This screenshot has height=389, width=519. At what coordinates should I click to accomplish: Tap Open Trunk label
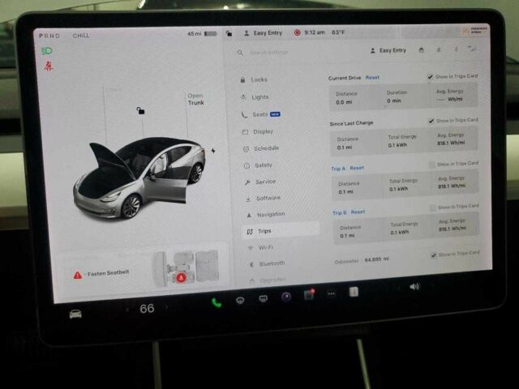tap(195, 99)
